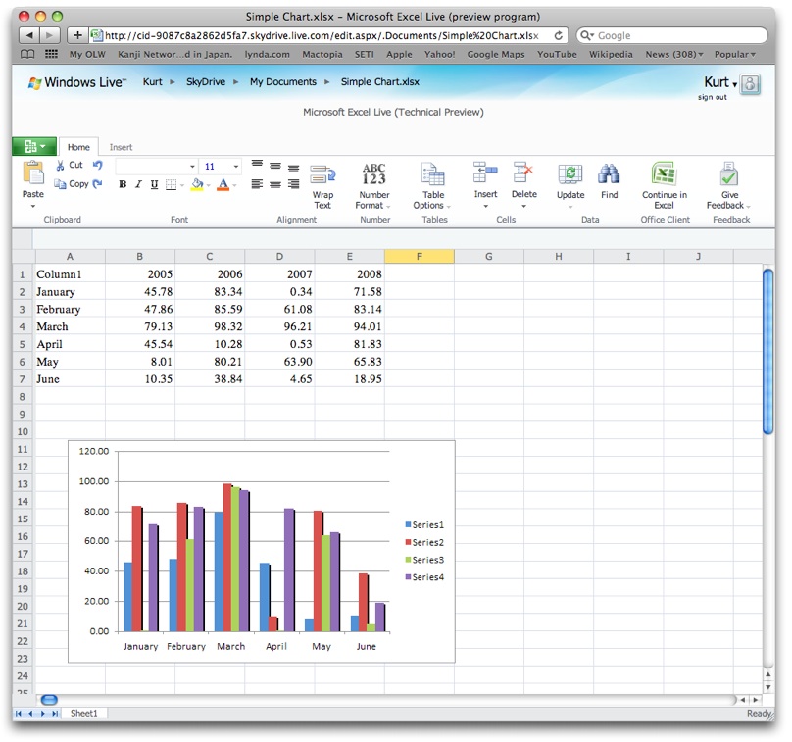The width and height of the screenshot is (792, 742).
Task: Switch to the Insert ribbon tab
Action: pyautogui.click(x=121, y=147)
